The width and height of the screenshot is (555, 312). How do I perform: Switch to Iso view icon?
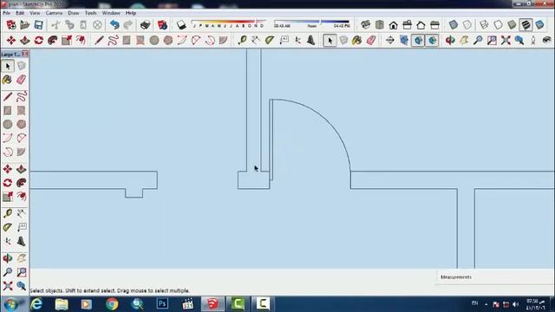[365, 25]
